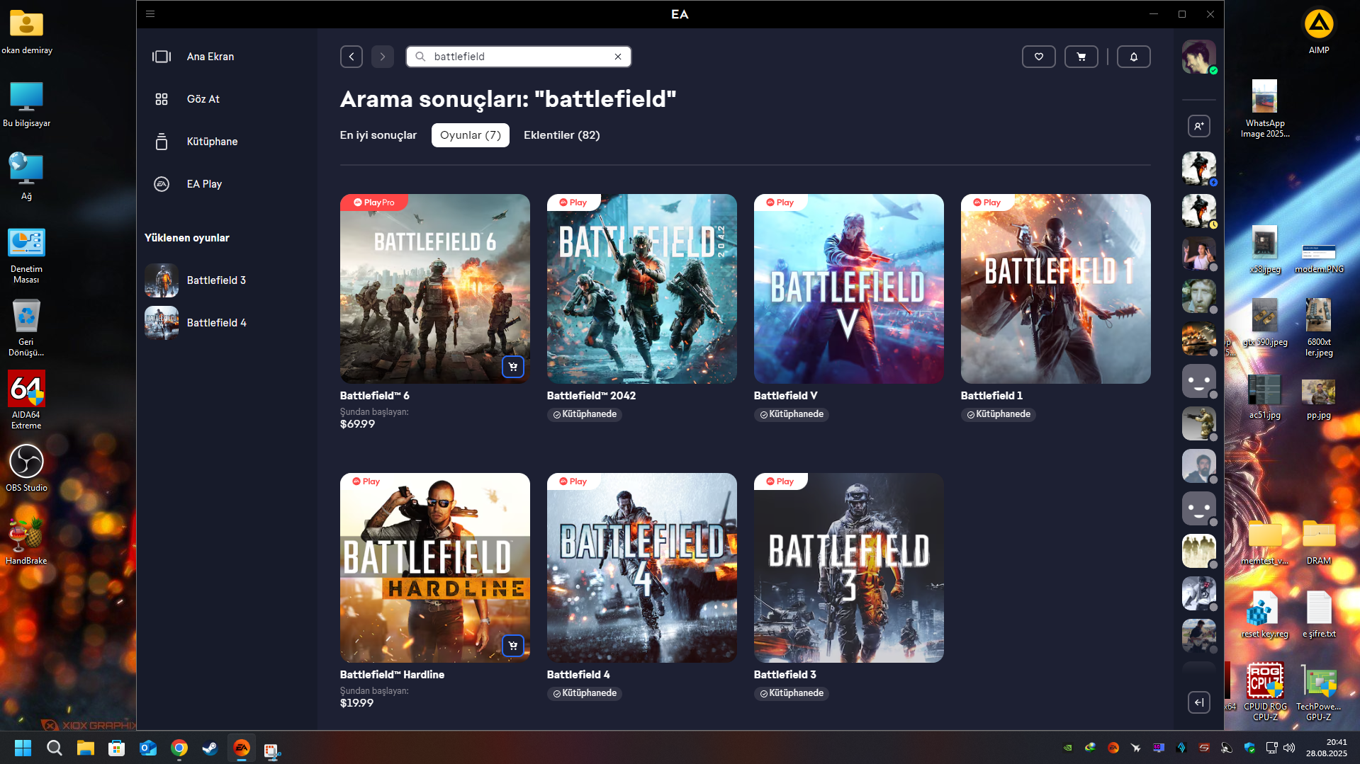1360x764 pixels.
Task: Click the $69.99 price of Battlefield 6
Action: point(358,424)
